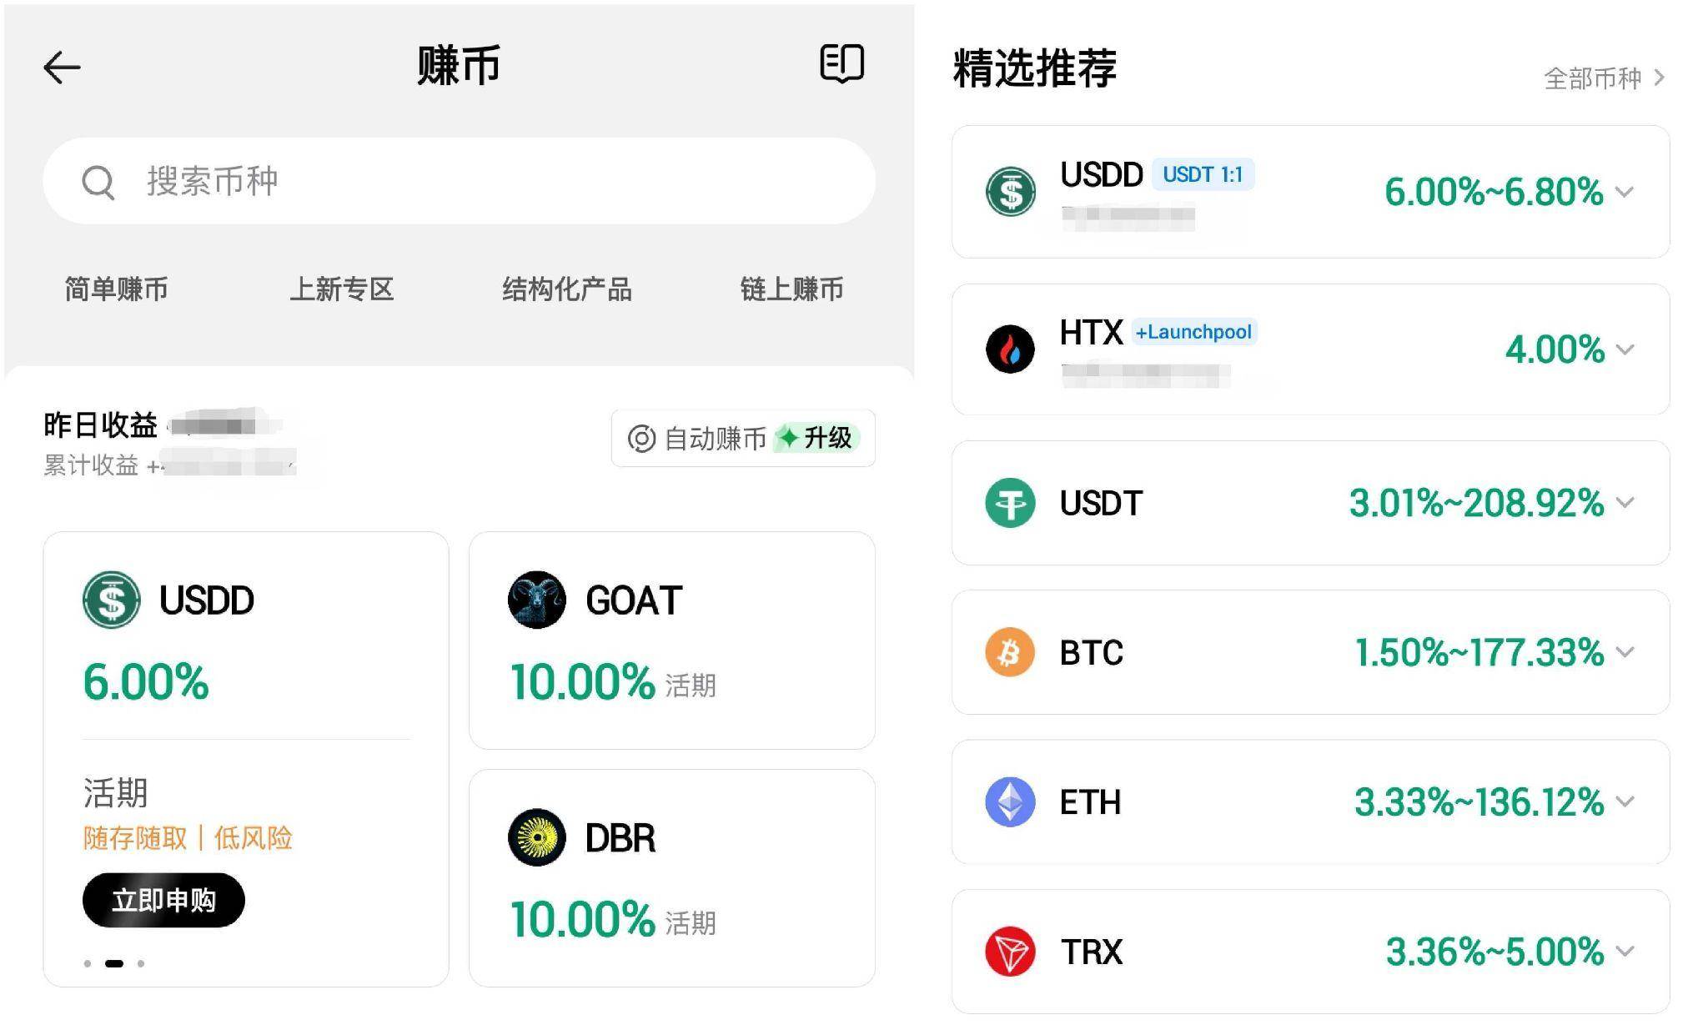The width and height of the screenshot is (1708, 1030).
Task: Tap the ETH Ethereum diamond icon
Action: pyautogui.click(x=1010, y=801)
